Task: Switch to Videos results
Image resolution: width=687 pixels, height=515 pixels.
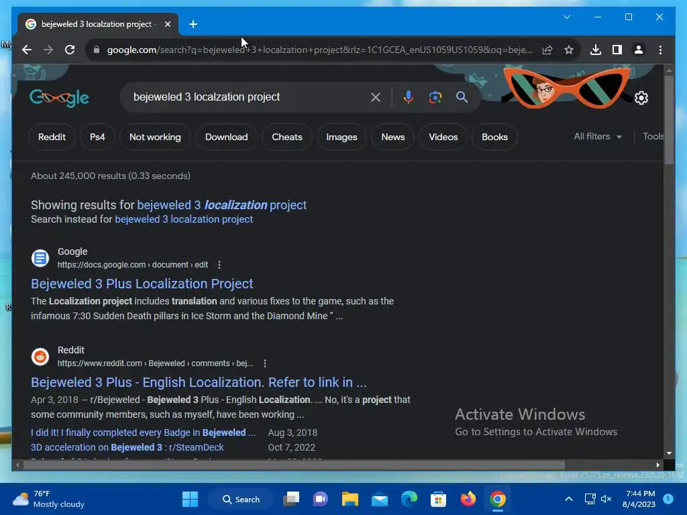Action: pos(443,137)
